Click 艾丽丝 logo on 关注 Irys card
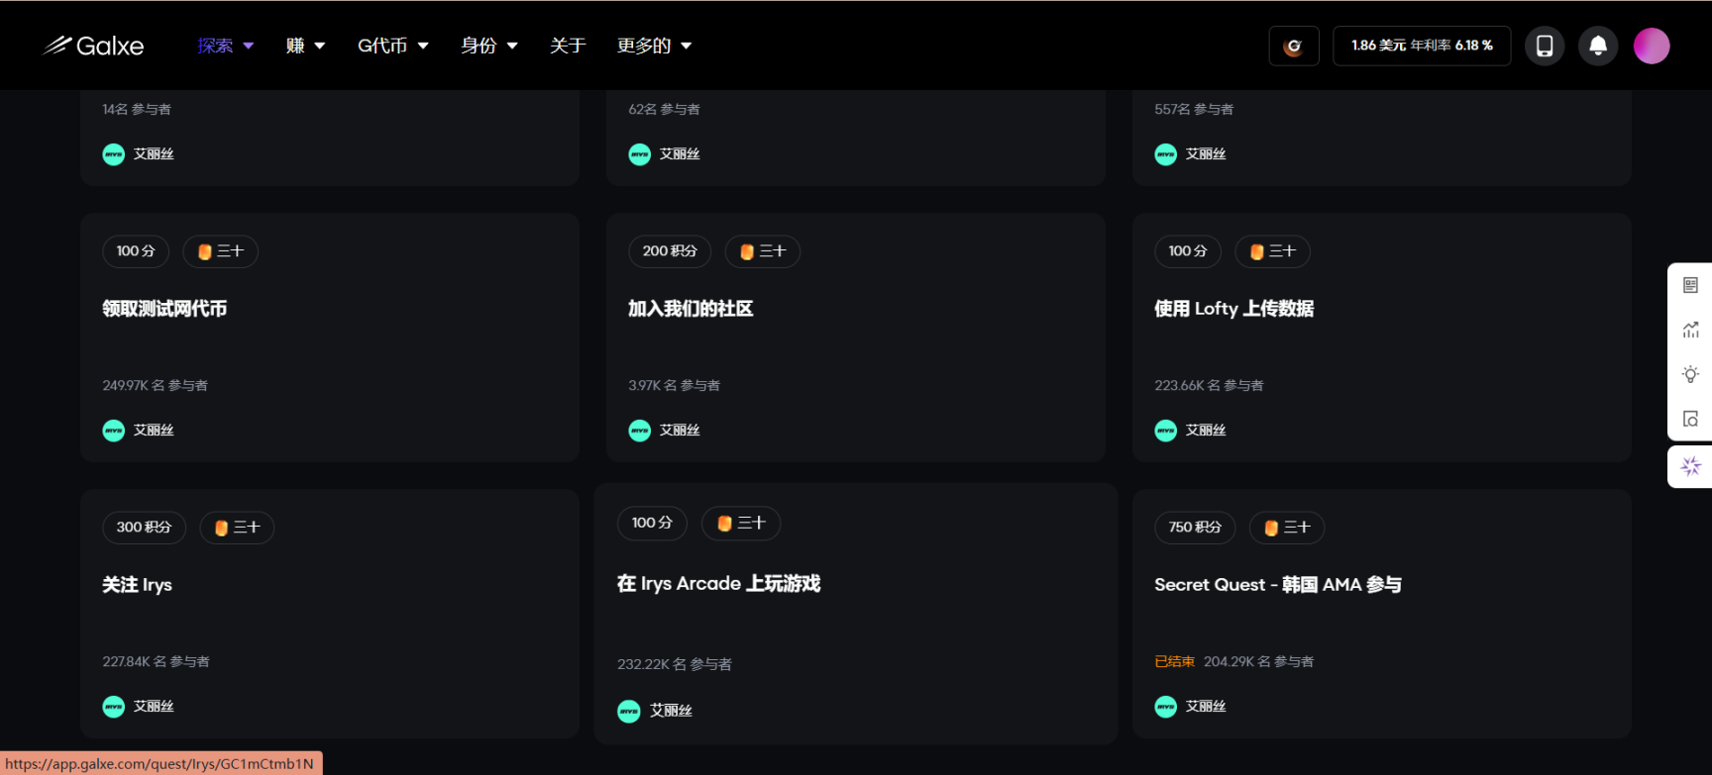 pos(114,707)
